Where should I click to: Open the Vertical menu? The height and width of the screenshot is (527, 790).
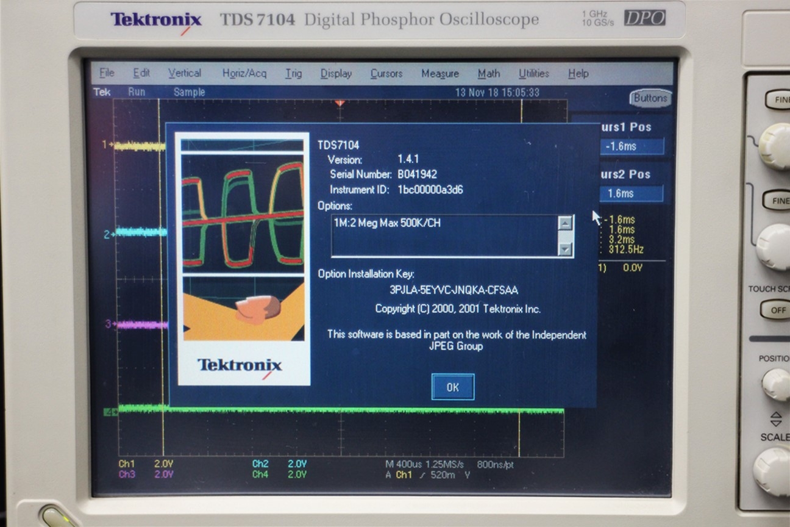[x=185, y=73]
